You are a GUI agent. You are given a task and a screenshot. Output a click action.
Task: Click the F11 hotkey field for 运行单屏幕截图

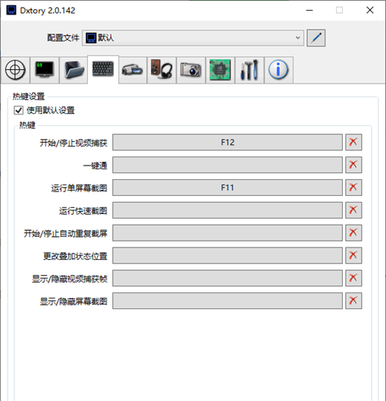tap(228, 188)
